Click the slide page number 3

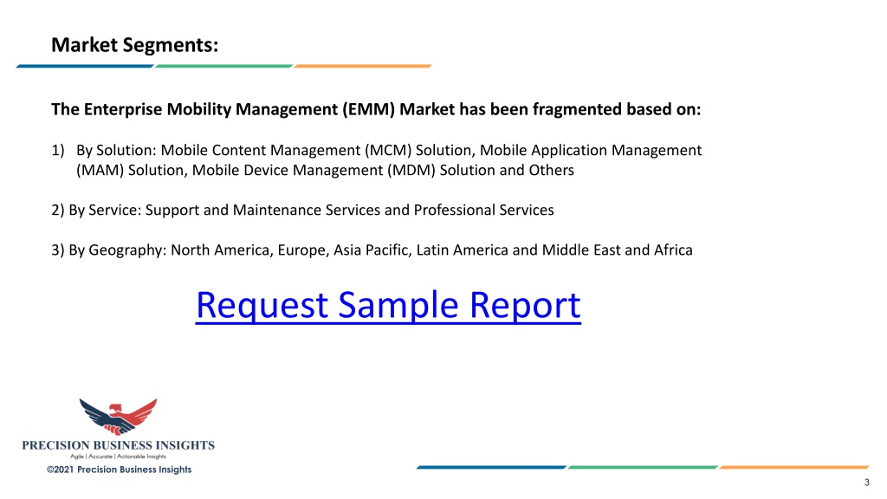(866, 483)
